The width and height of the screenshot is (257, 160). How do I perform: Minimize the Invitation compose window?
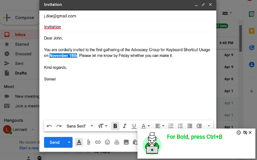pyautogui.click(x=196, y=5)
